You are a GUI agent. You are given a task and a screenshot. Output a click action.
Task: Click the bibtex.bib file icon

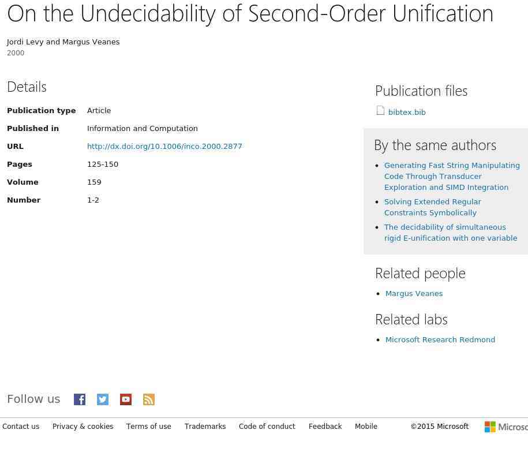380,111
